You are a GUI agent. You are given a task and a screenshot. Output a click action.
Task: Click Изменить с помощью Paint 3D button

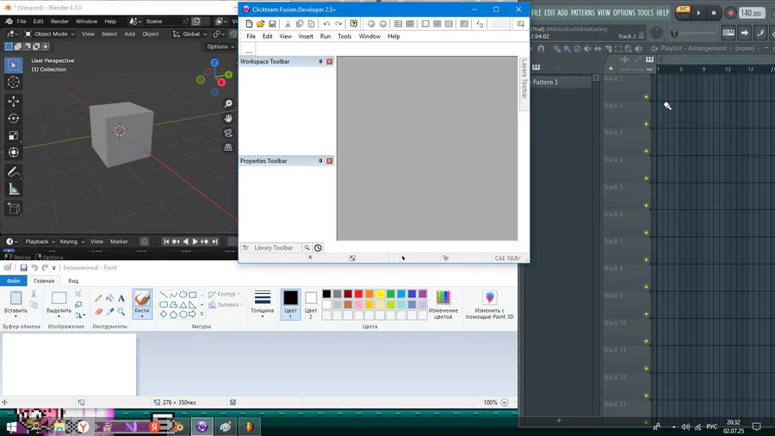coord(489,304)
